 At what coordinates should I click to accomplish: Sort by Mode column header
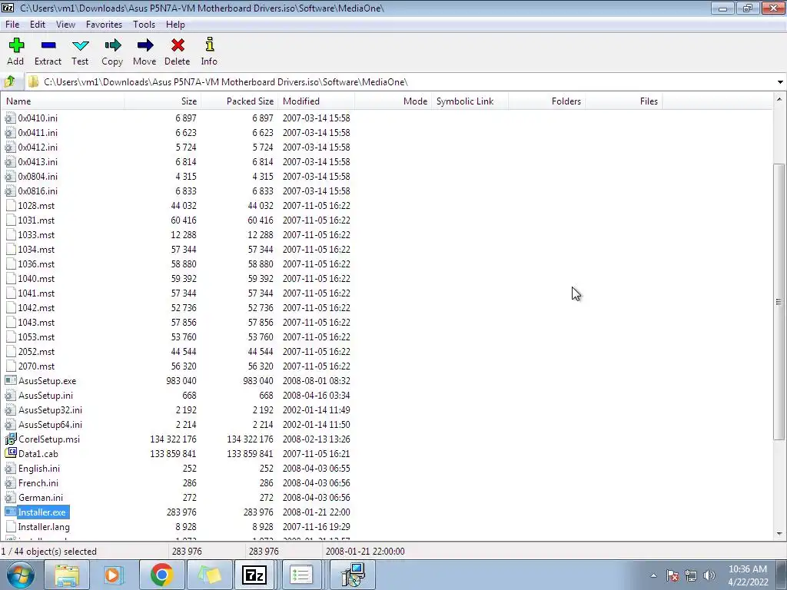pyautogui.click(x=393, y=101)
